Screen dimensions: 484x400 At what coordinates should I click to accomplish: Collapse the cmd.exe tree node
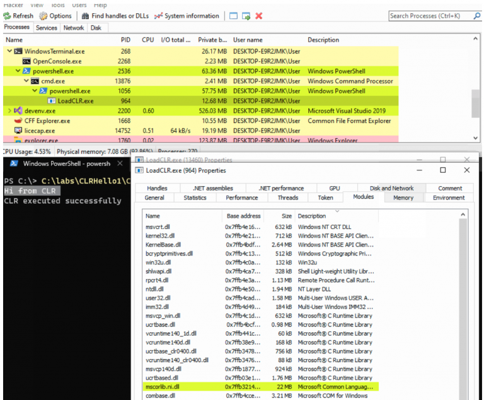(26, 81)
